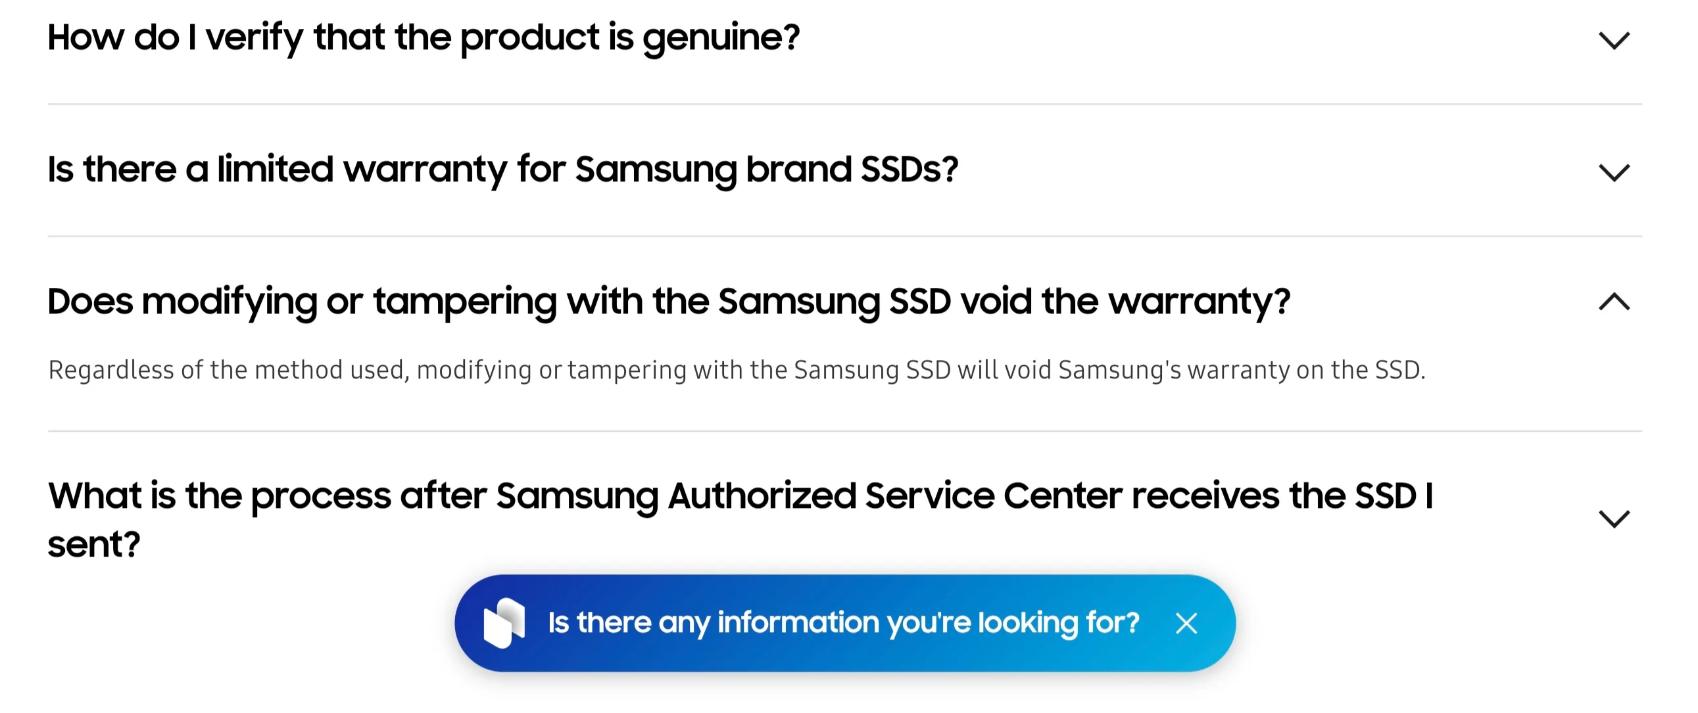
Task: Expand the Authorized Service Center question chevron
Action: pyautogui.click(x=1614, y=518)
